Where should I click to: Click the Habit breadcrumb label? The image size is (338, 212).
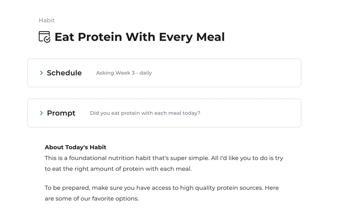click(47, 20)
